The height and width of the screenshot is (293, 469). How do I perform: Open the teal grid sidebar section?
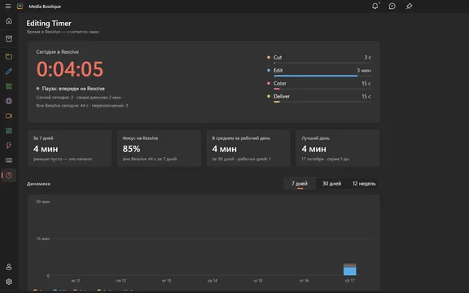click(9, 131)
